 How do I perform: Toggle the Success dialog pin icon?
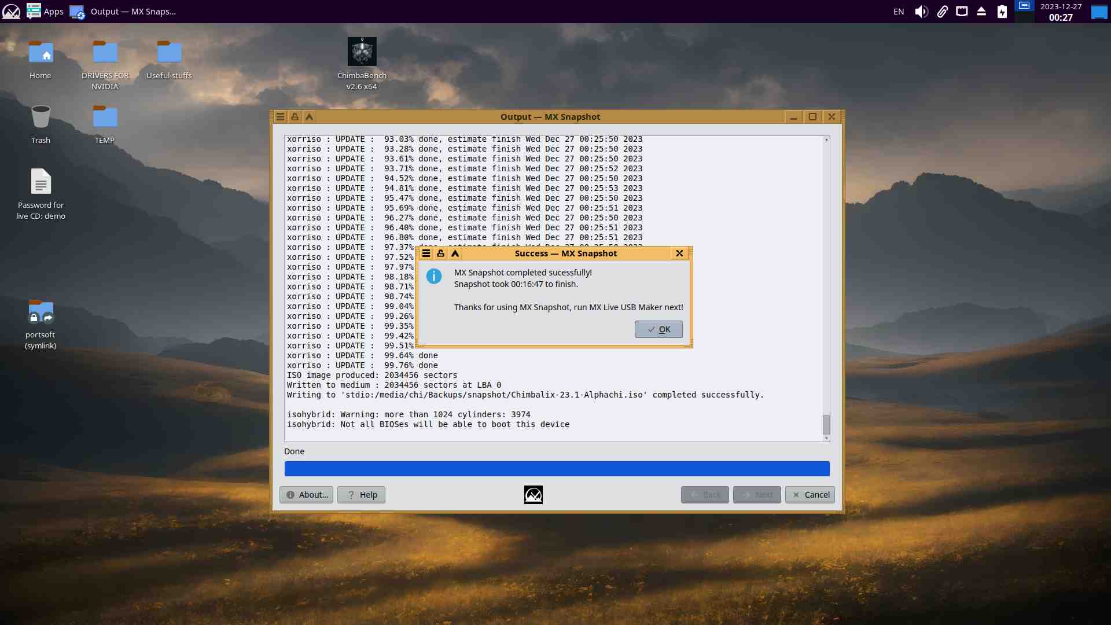(x=440, y=253)
